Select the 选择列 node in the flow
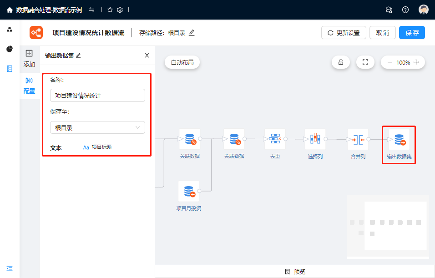Screen dimensions: 435x278 pyautogui.click(x=315, y=139)
